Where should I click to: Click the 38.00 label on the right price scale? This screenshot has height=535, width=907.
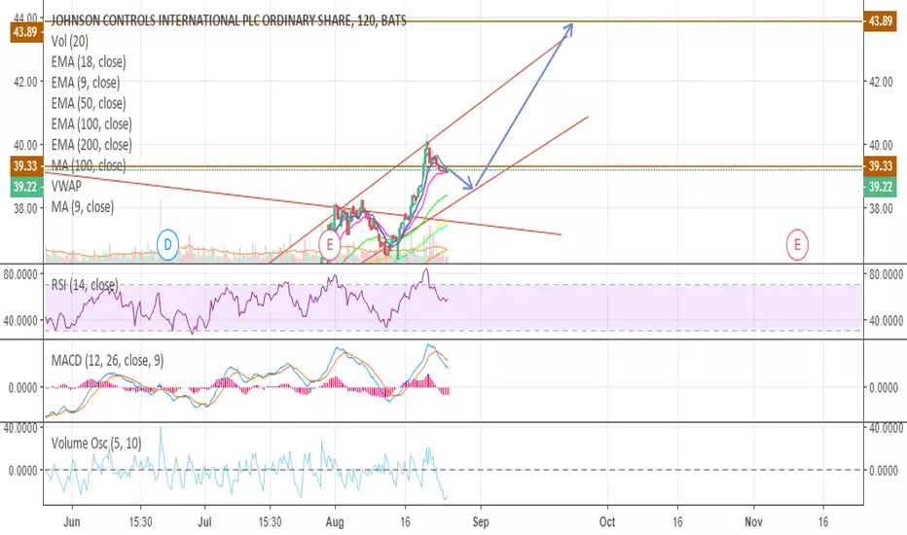click(881, 208)
